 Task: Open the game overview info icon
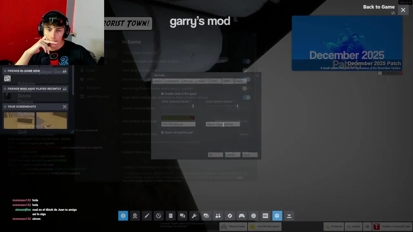click(123, 216)
